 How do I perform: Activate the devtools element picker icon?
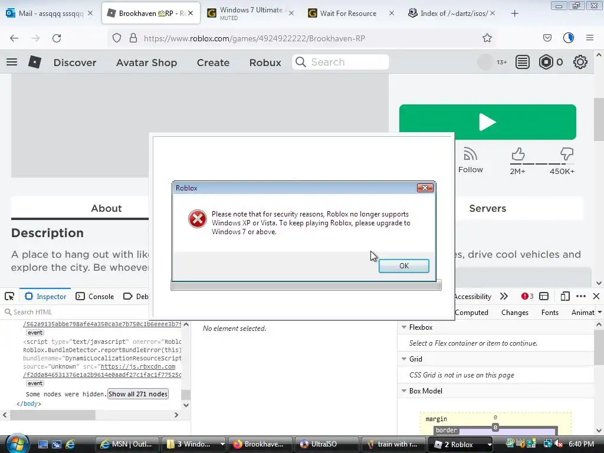[9, 296]
